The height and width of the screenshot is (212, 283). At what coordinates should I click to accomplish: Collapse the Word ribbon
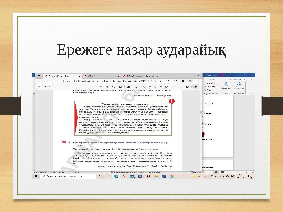[x=253, y=94]
